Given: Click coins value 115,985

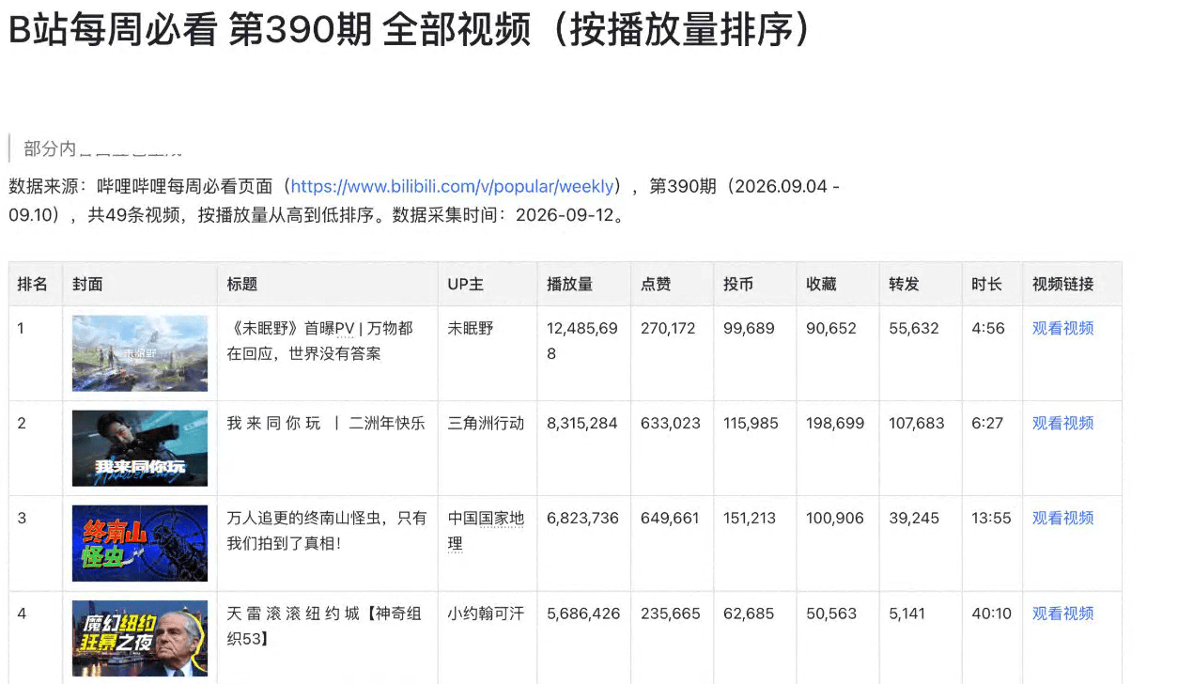Looking at the screenshot, I should pos(751,423).
